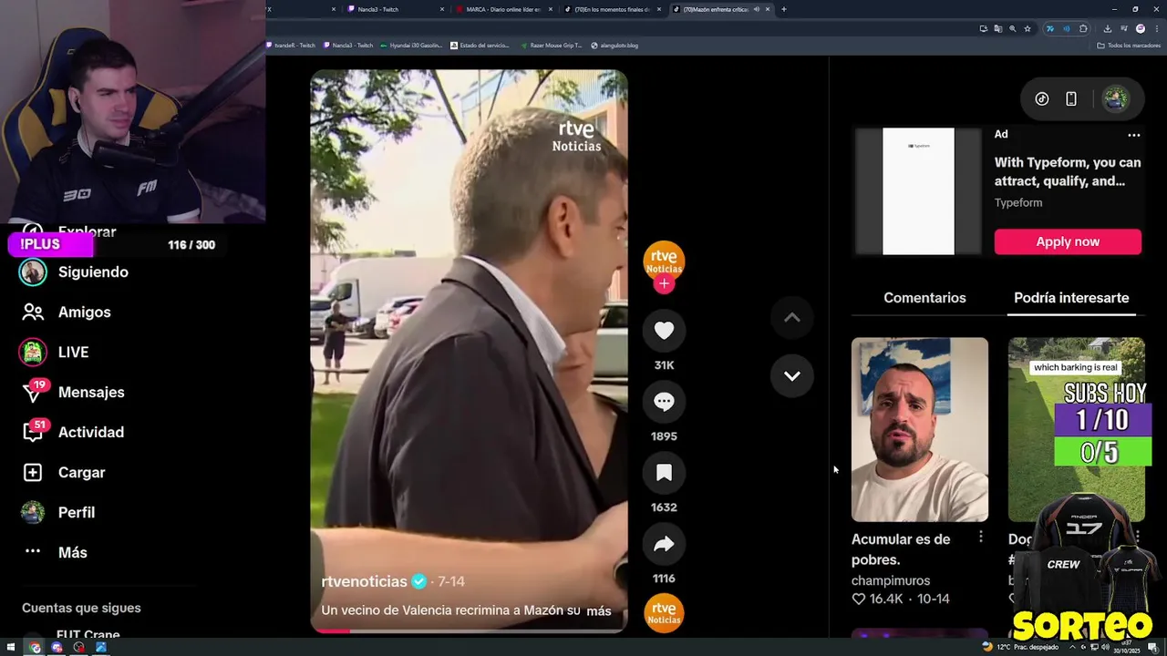This screenshot has width=1167, height=656.
Task: Open the browser extensions puzzle icon
Action: pyautogui.click(x=1083, y=28)
